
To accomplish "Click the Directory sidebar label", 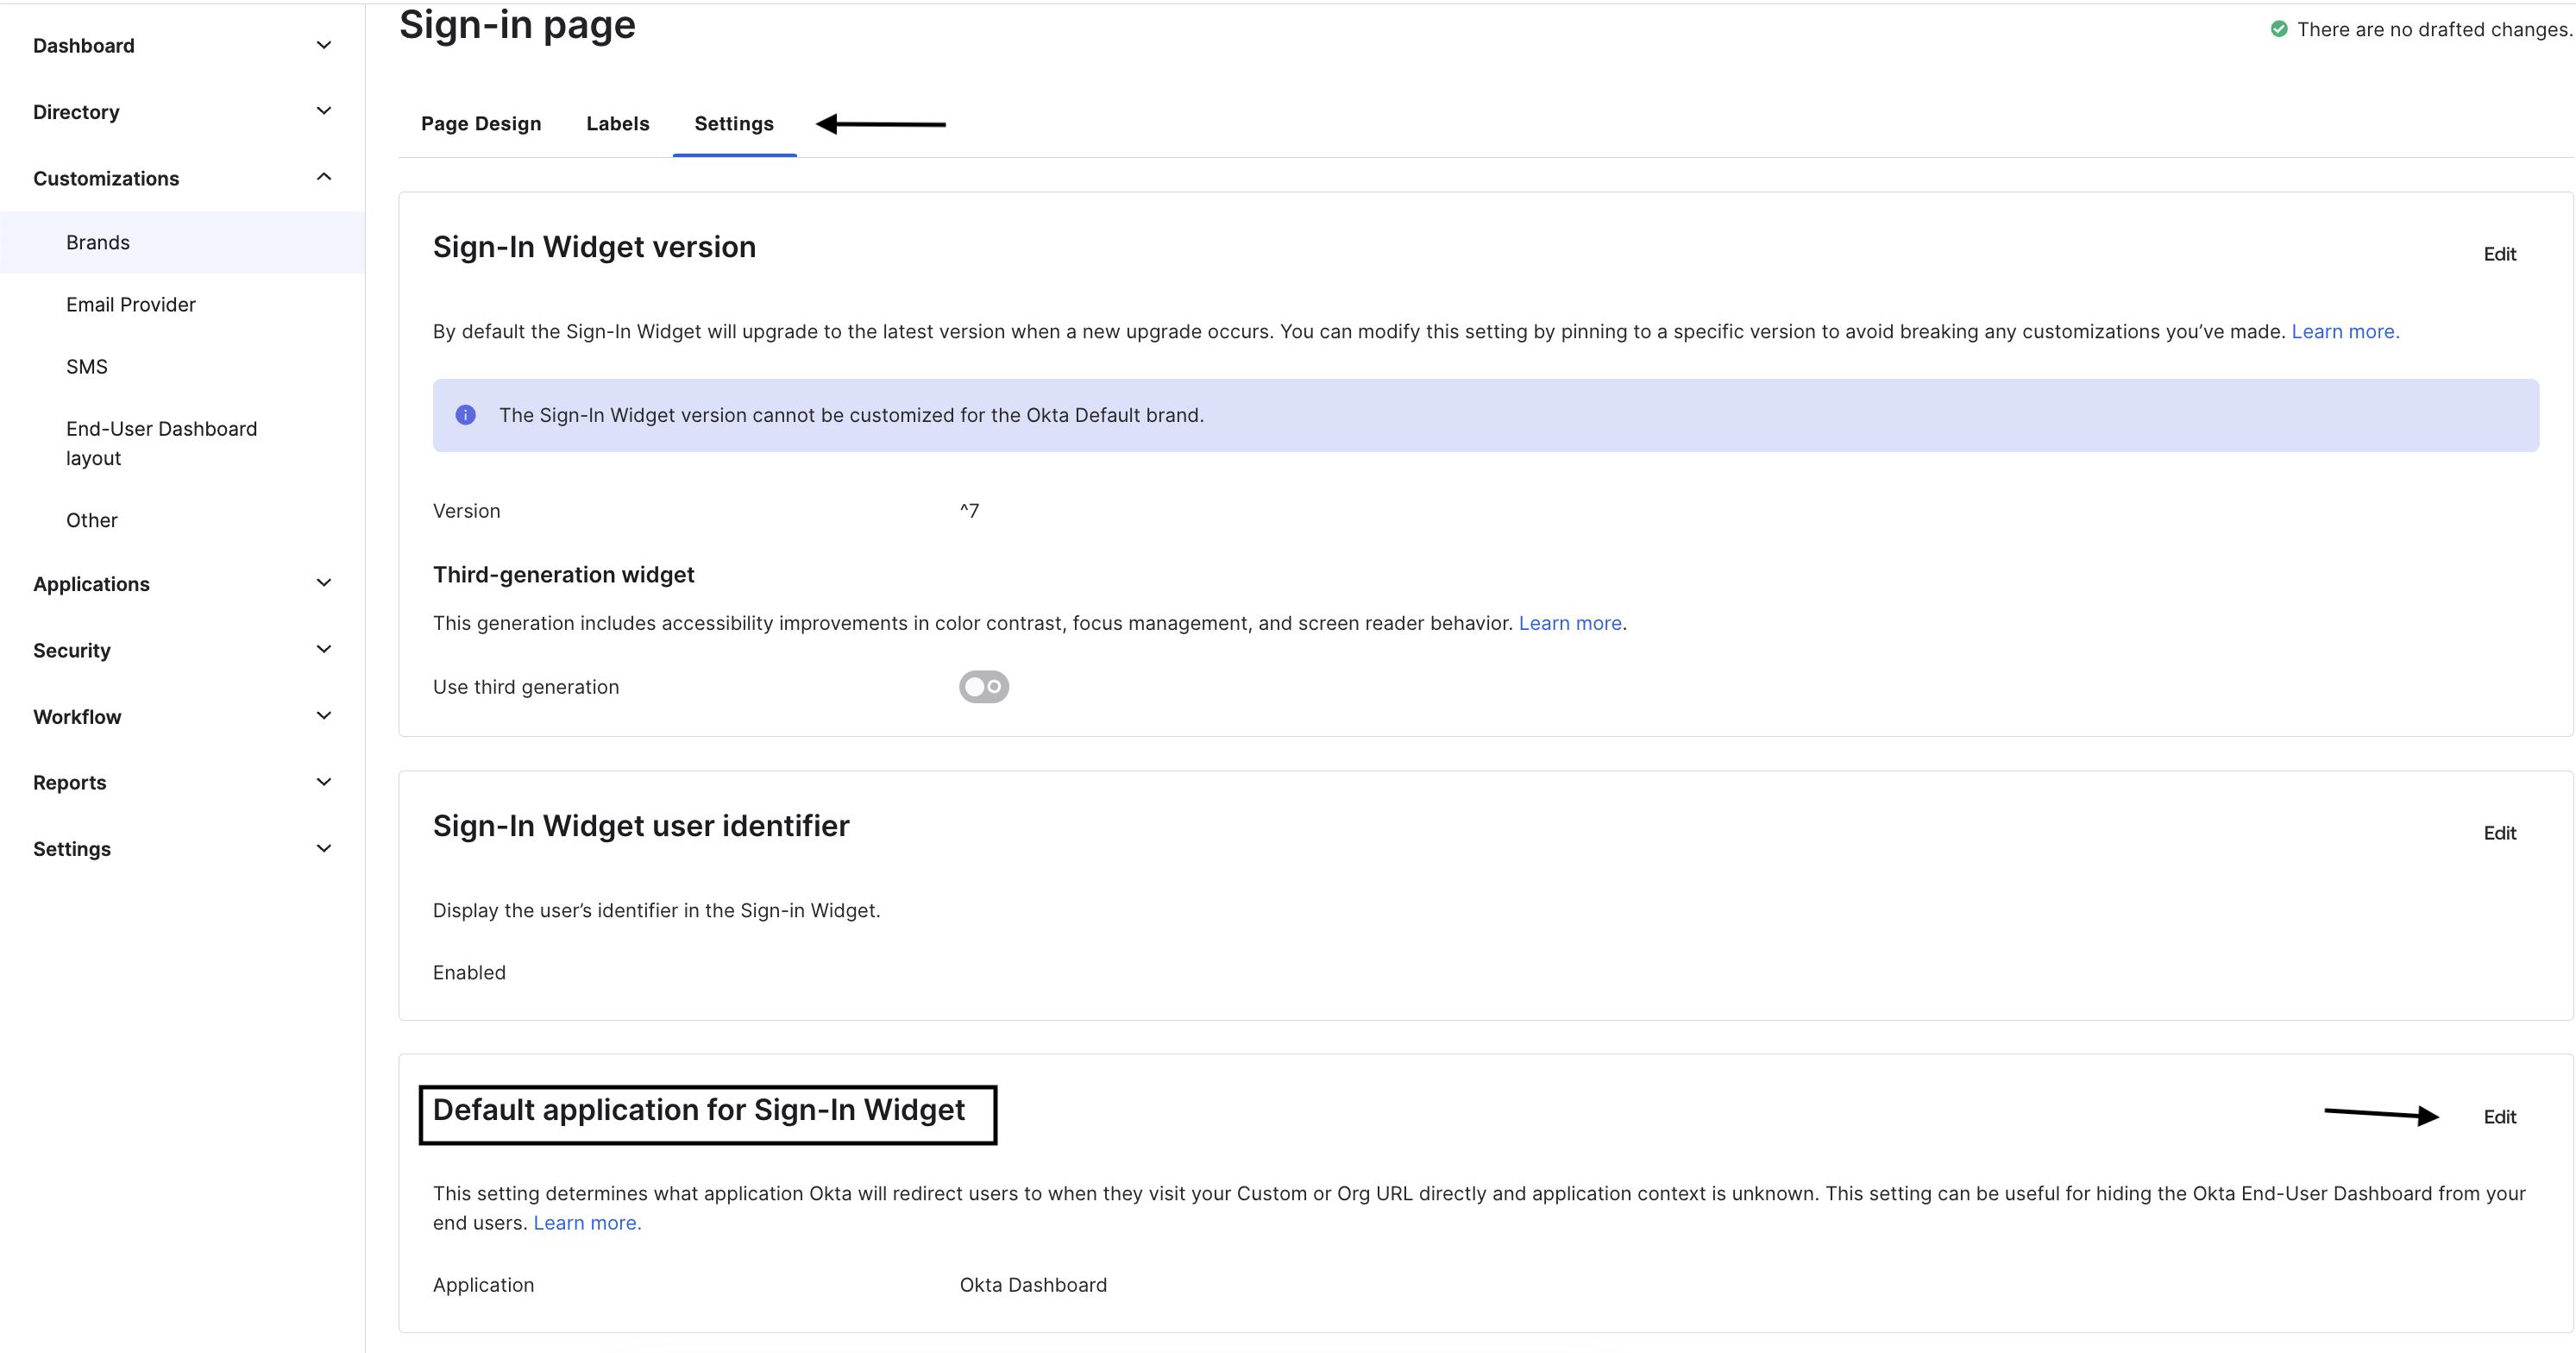I will 76,112.
